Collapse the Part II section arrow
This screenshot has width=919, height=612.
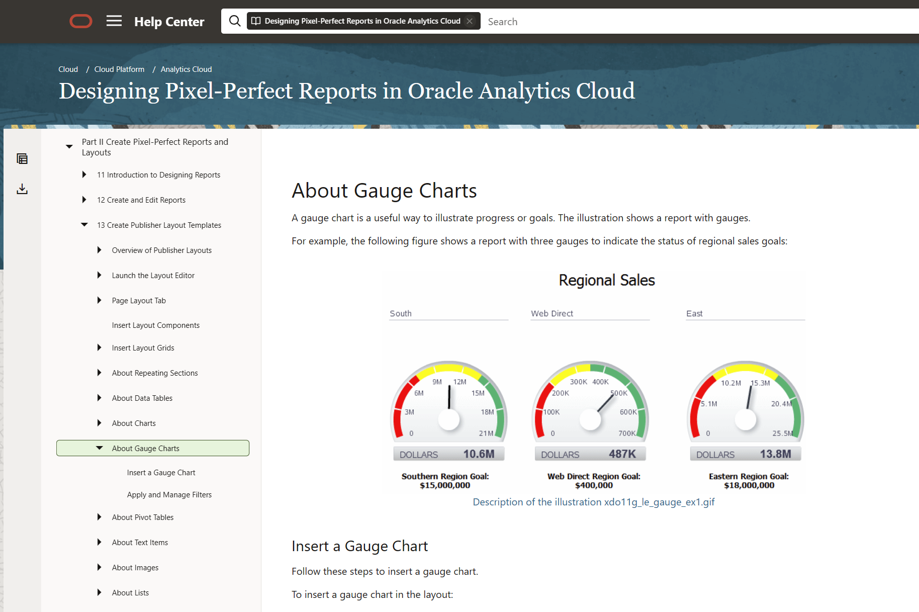[x=69, y=146]
